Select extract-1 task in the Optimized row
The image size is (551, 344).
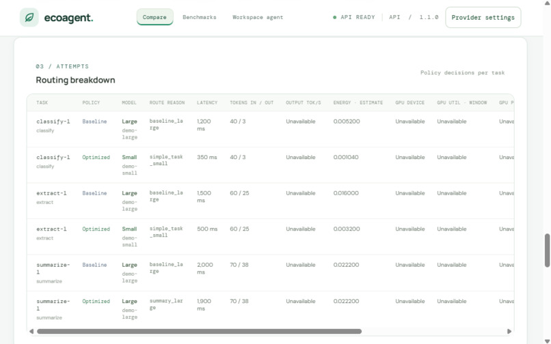point(51,229)
